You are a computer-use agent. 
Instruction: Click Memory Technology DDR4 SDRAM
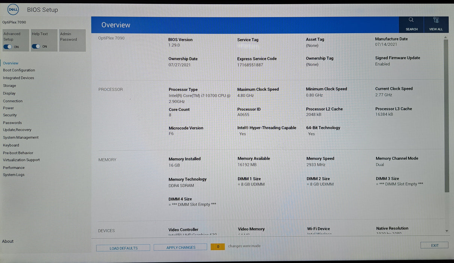point(181,186)
